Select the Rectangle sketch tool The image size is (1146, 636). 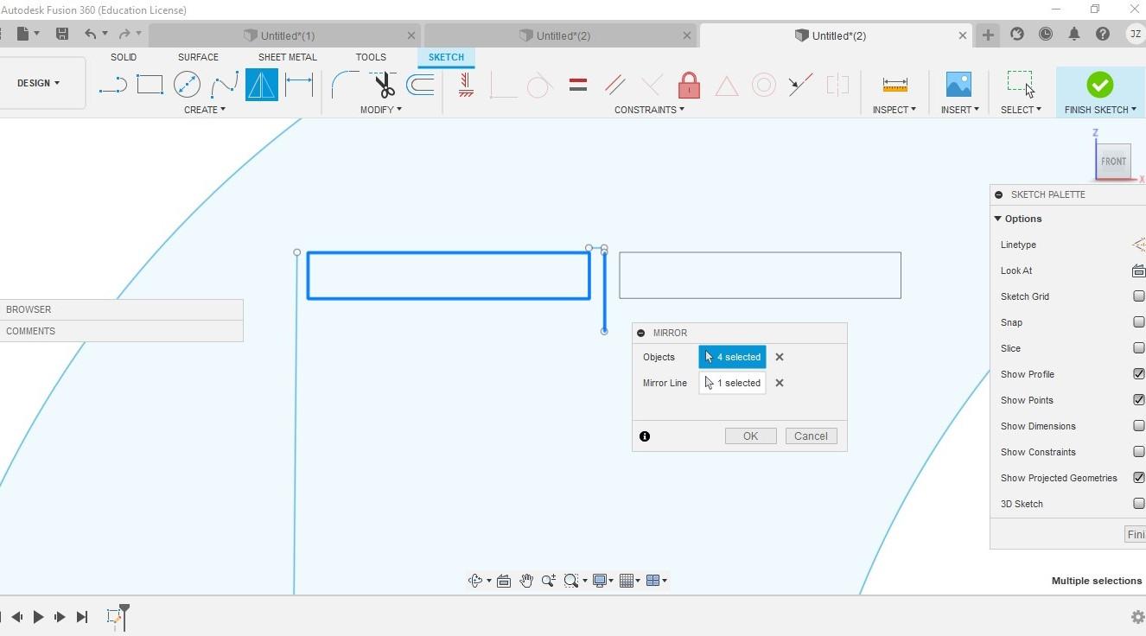coord(150,85)
